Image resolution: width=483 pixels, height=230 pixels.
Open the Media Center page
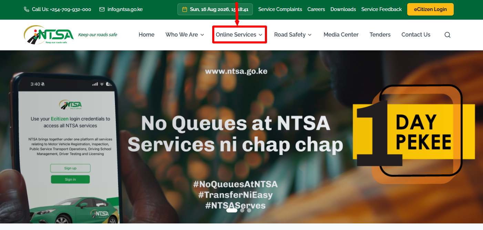(x=341, y=34)
